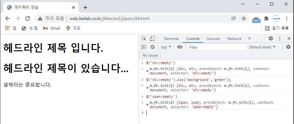Click the $('span:empty') command text

(162, 97)
